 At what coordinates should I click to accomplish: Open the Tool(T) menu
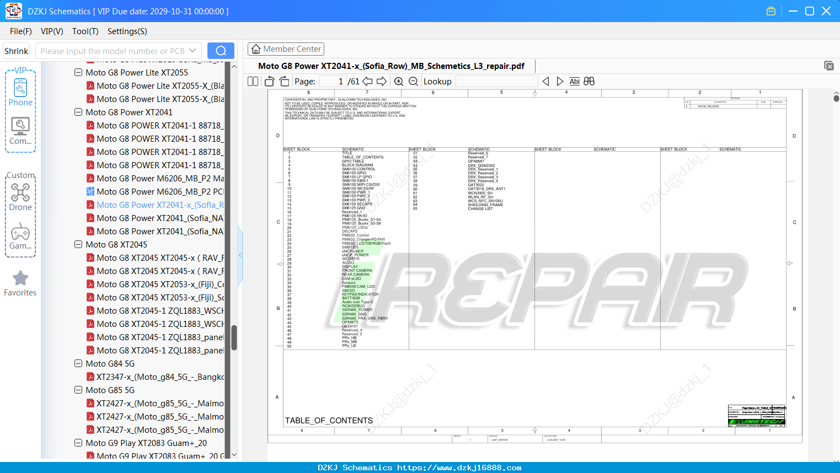(x=85, y=31)
